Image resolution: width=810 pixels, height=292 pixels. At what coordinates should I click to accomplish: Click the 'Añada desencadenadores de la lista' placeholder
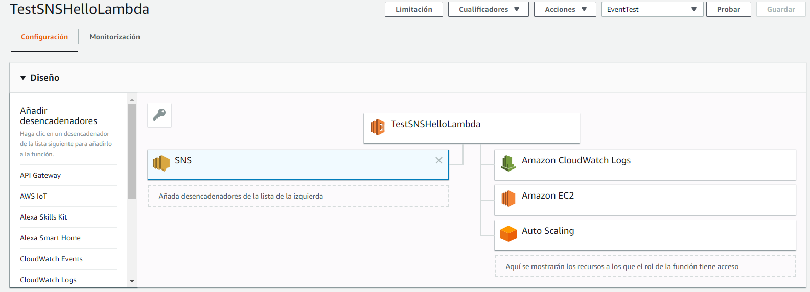point(298,196)
